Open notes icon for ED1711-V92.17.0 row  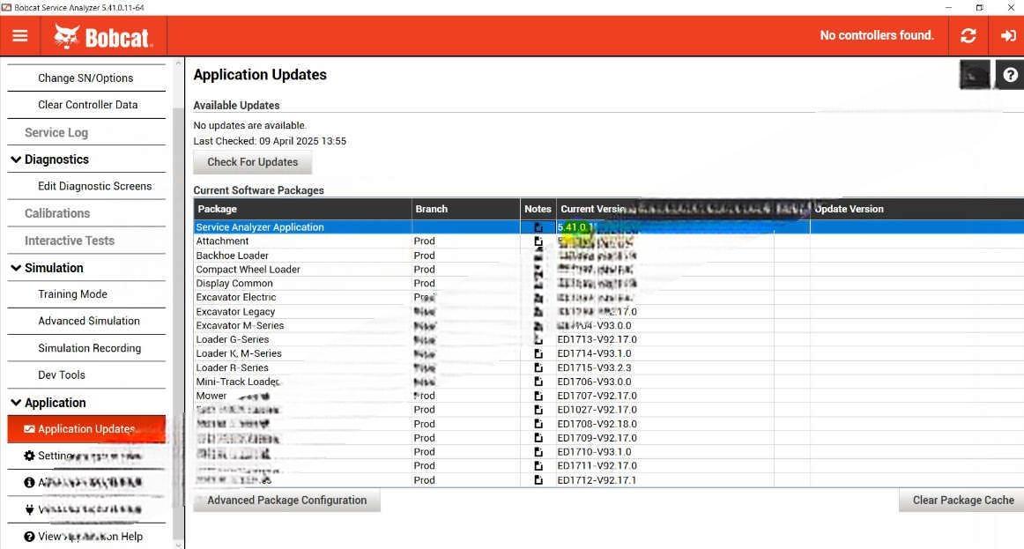pos(538,466)
